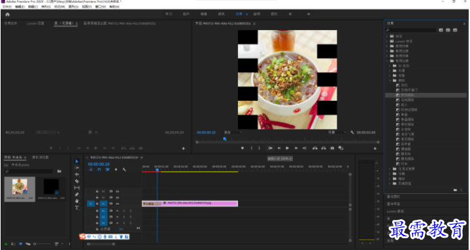Toggle Snap in timeline
This screenshot has width=470, height=250.
tap(99, 170)
